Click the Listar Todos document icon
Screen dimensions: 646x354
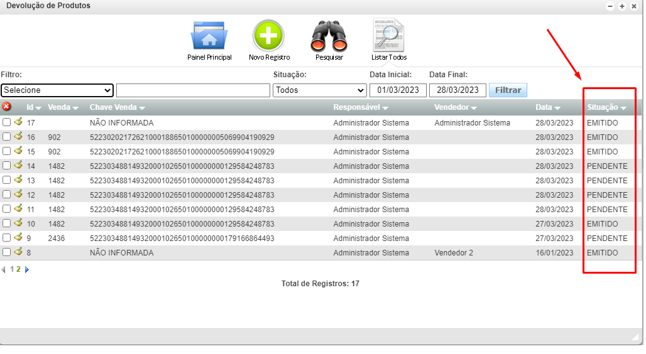pos(388,36)
